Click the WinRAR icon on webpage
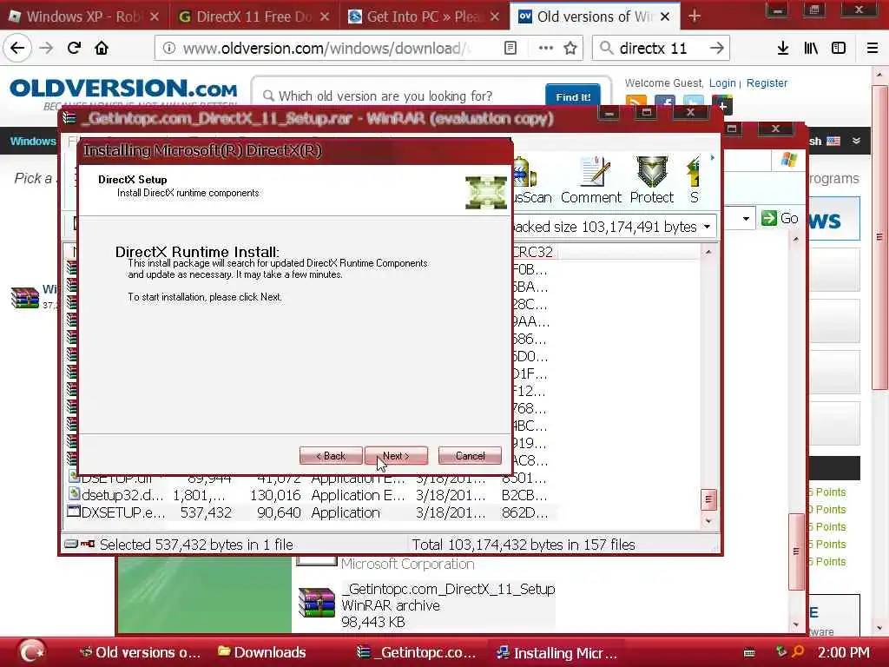Screen dimensions: 889x667 [x=25, y=298]
